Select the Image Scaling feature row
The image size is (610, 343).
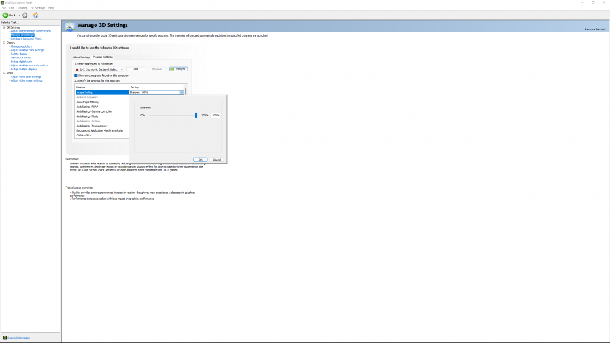pos(102,93)
